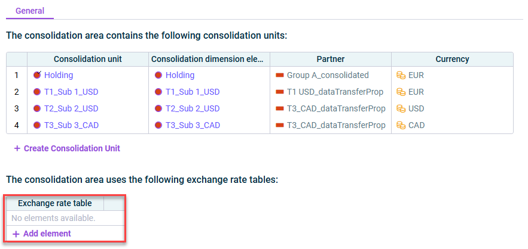Click the coins icon next to USD currency
This screenshot has height=249, width=528.
(401, 109)
